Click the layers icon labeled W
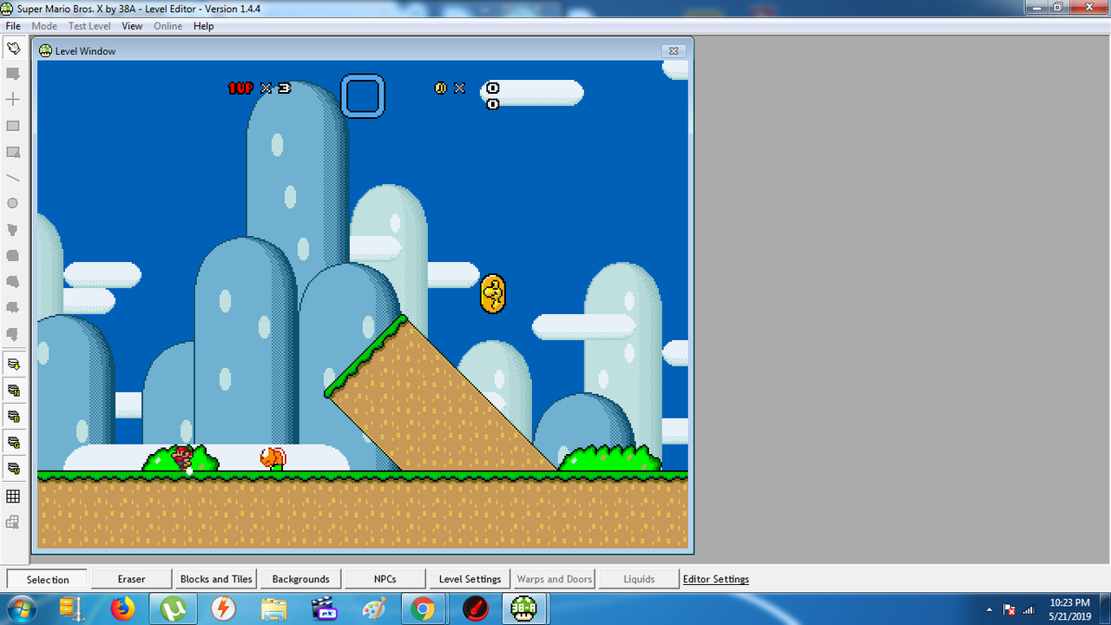The width and height of the screenshot is (1111, 625). [13, 468]
